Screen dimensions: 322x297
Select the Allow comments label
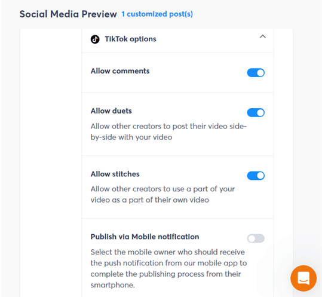120,71
